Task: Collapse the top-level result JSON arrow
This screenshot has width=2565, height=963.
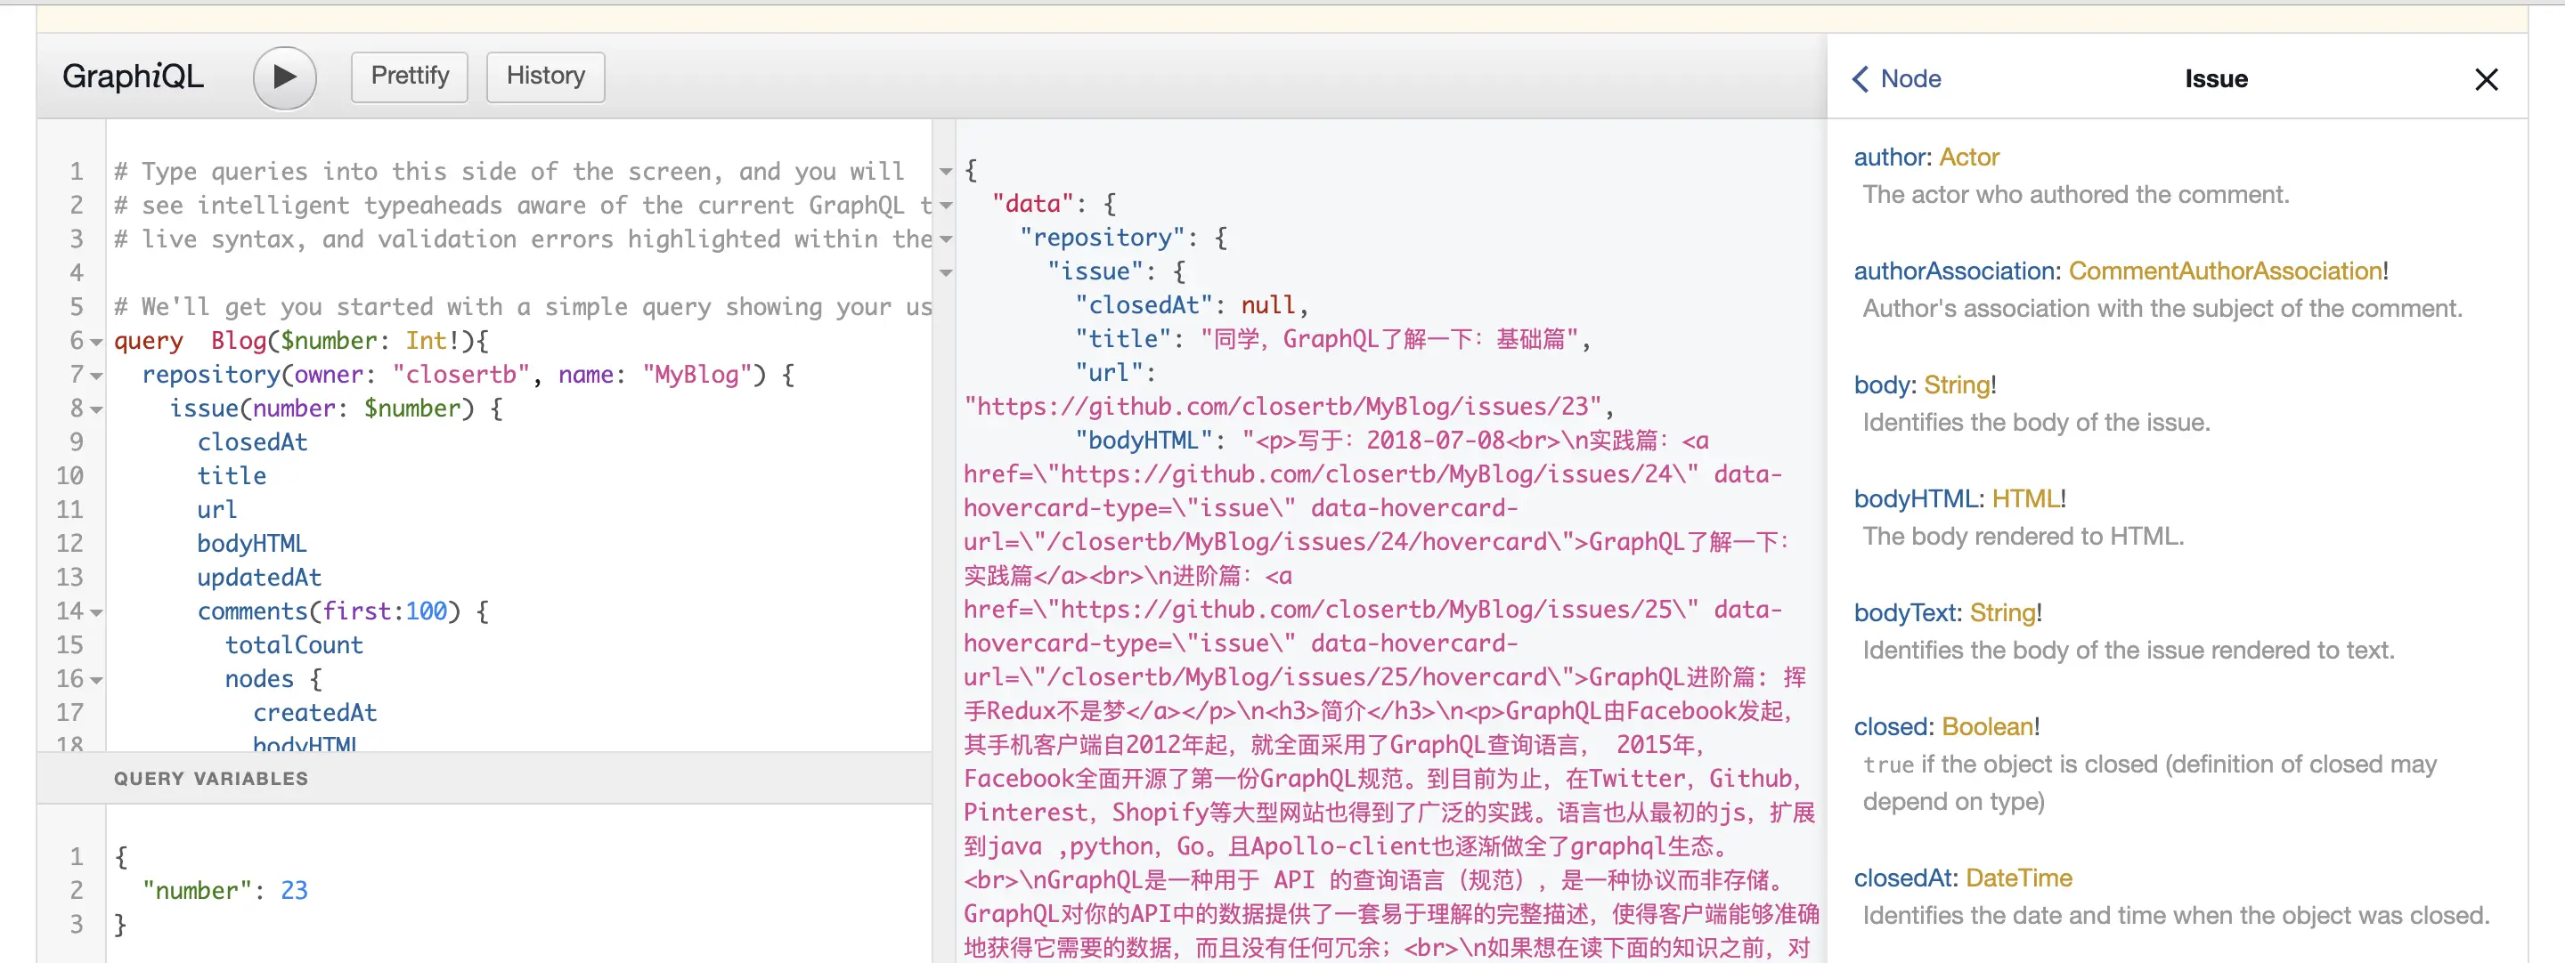Action: [946, 171]
